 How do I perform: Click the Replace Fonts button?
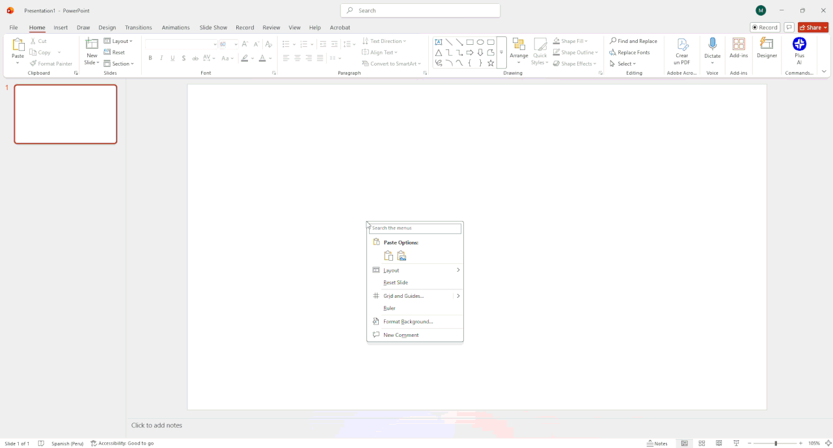[629, 52]
